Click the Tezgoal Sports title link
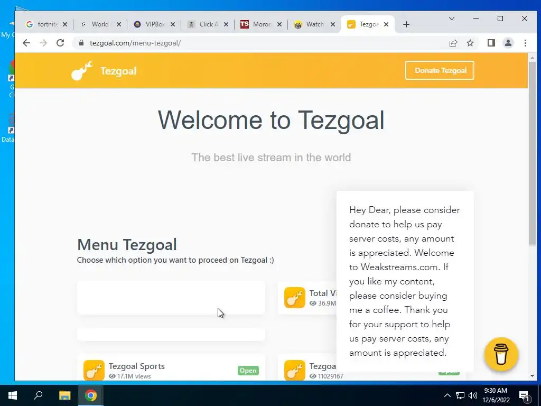 [137, 366]
